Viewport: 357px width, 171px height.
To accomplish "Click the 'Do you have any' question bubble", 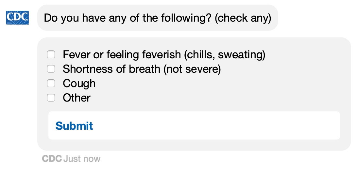I will [158, 18].
